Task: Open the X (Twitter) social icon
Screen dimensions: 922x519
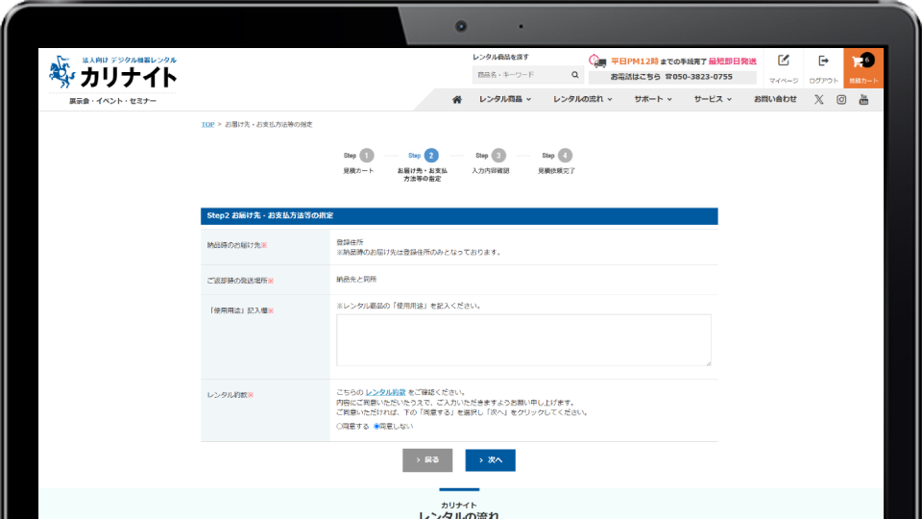Action: [818, 99]
